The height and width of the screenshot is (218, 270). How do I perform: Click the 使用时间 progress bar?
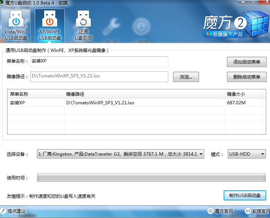pyautogui.click(x=151, y=178)
